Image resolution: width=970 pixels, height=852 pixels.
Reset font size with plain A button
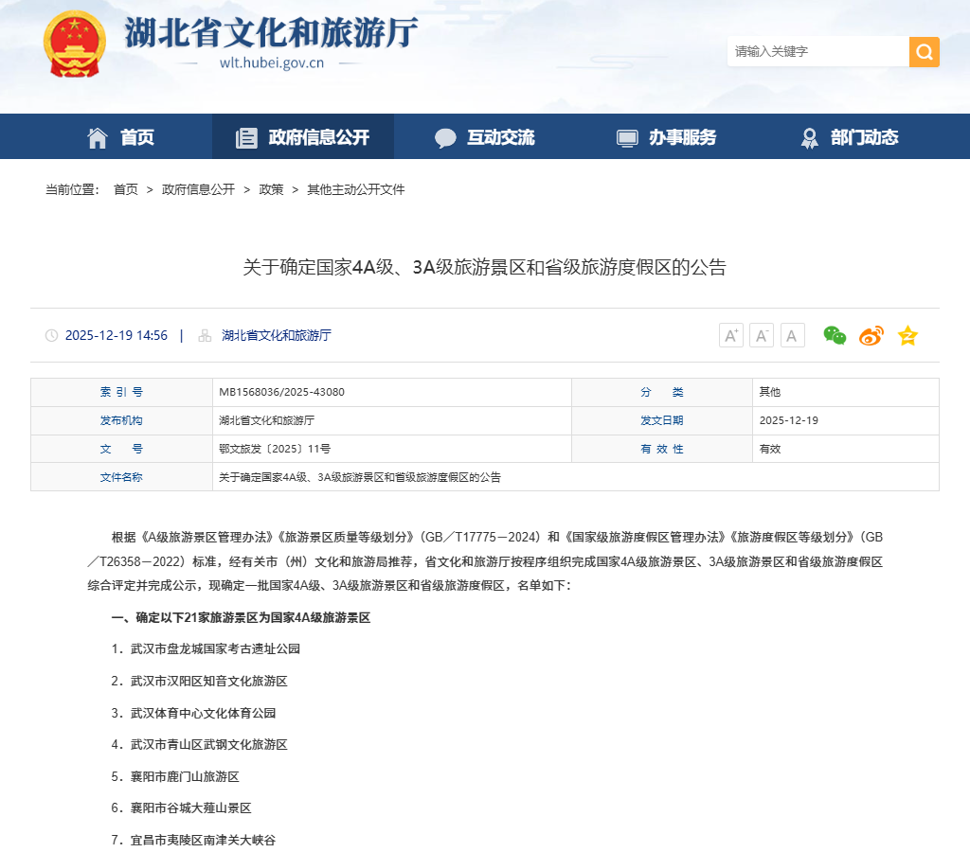pos(793,335)
